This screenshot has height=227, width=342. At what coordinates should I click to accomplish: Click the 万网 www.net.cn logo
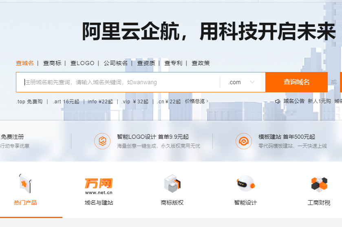coord(99,186)
